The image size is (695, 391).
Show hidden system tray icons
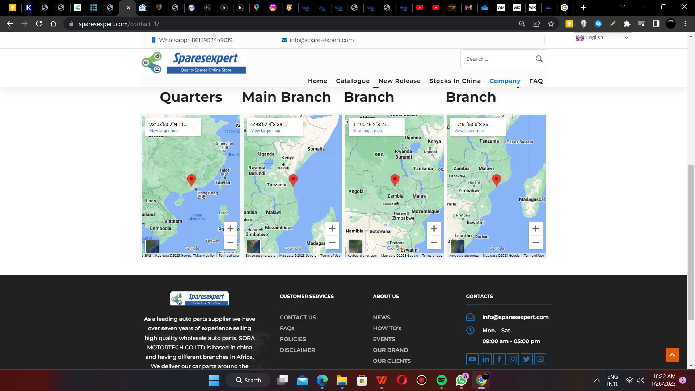tap(597, 380)
